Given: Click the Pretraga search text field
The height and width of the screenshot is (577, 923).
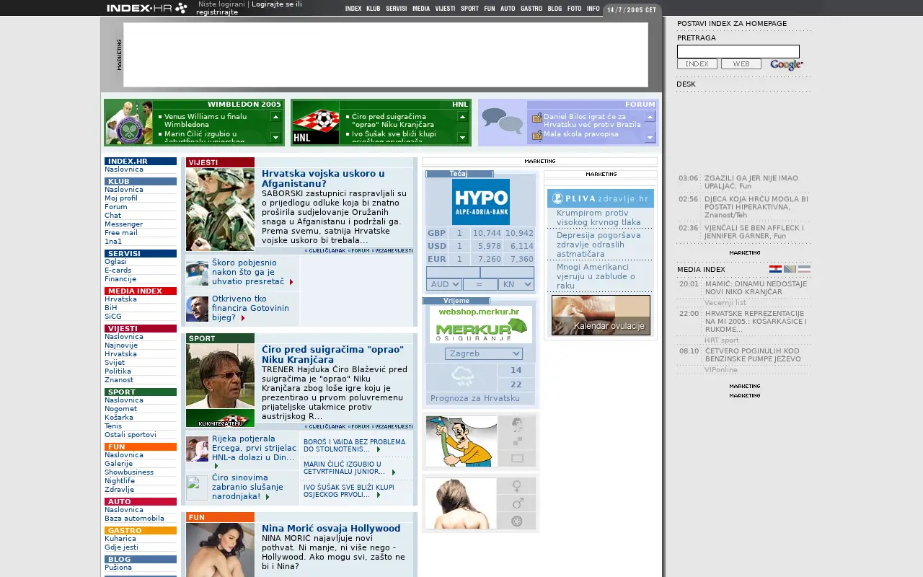Looking at the screenshot, I should [738, 51].
